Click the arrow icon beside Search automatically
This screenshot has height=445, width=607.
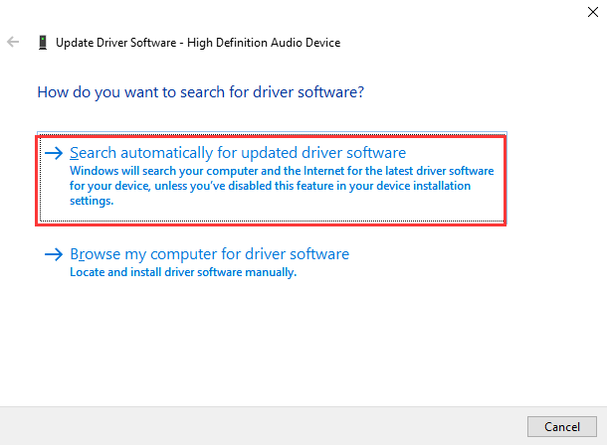pos(54,153)
